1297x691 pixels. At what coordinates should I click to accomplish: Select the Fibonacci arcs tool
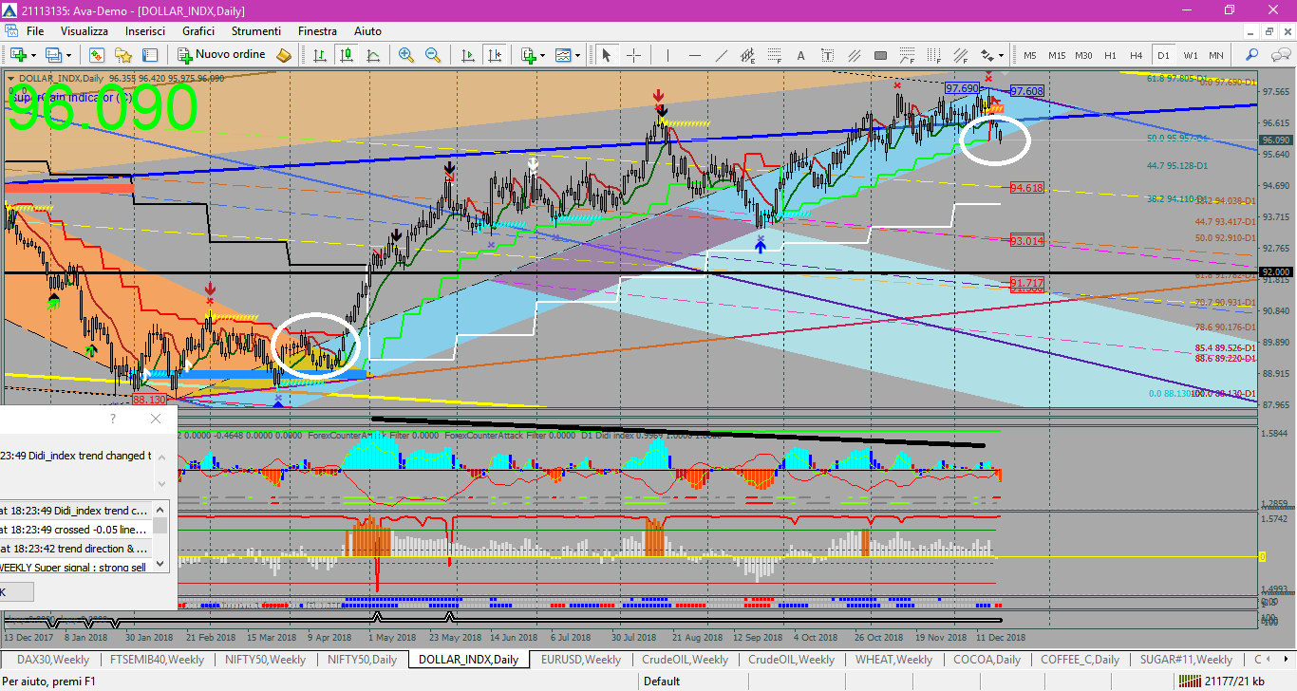click(907, 55)
